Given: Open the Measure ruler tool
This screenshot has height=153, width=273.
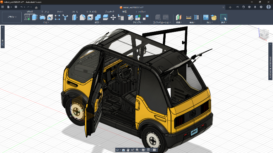Looking at the screenshot, I should coord(188,17).
